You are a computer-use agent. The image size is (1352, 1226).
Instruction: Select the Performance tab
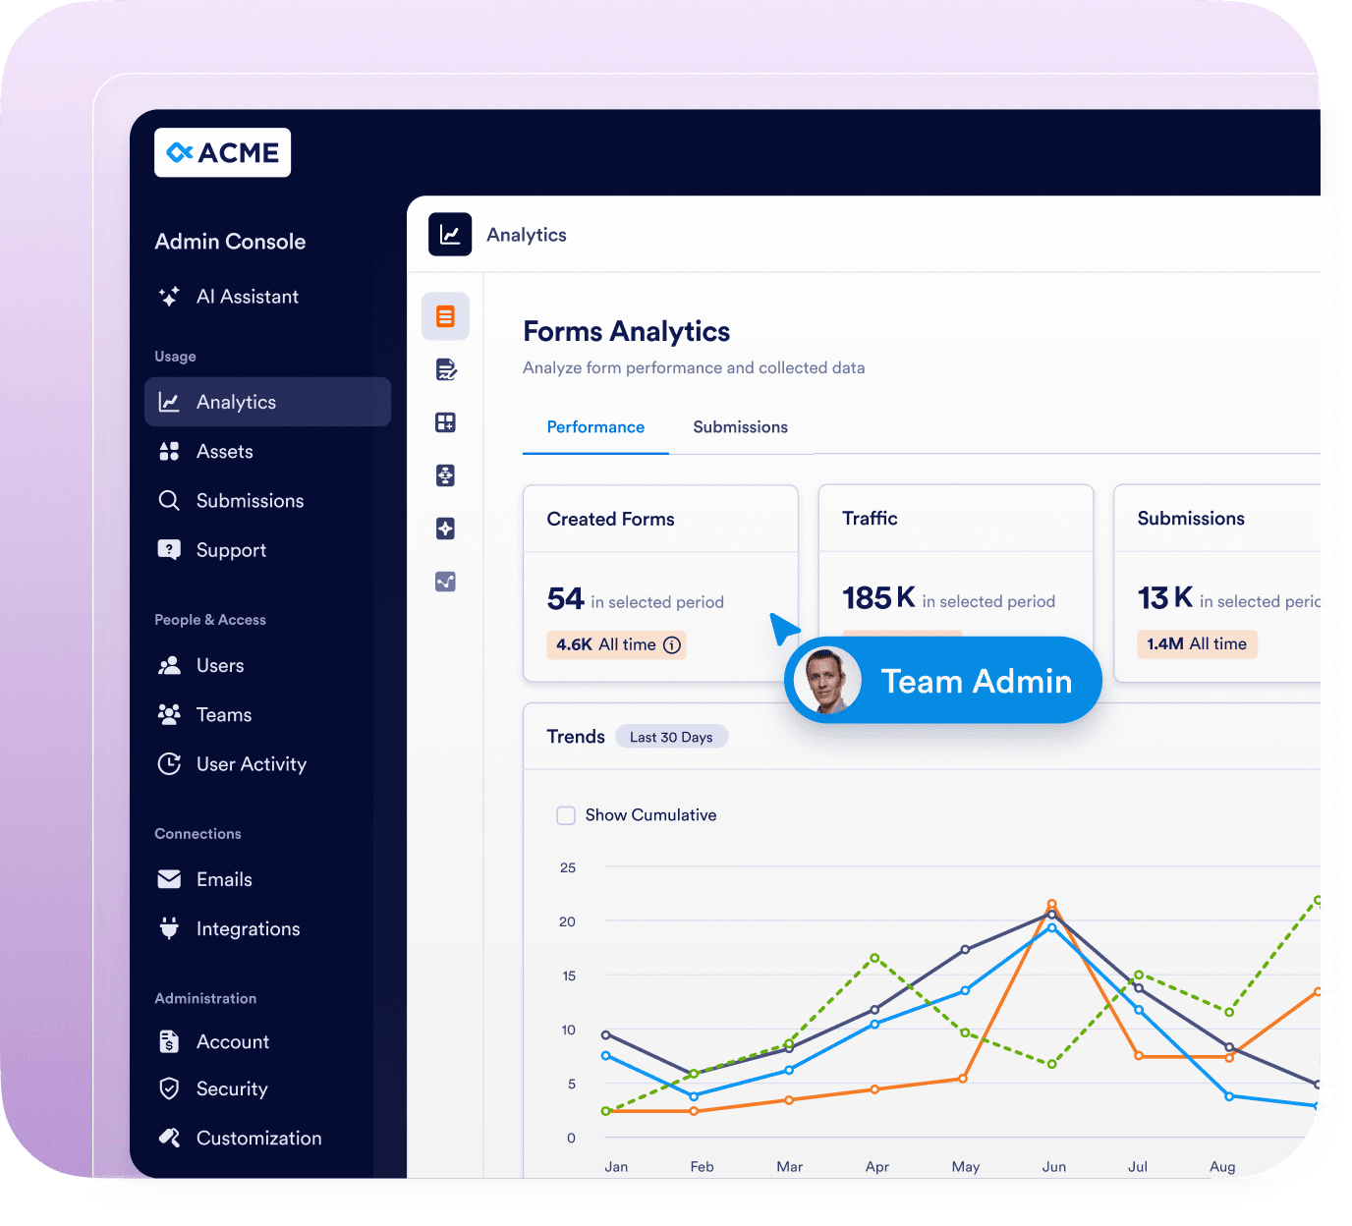tap(595, 427)
